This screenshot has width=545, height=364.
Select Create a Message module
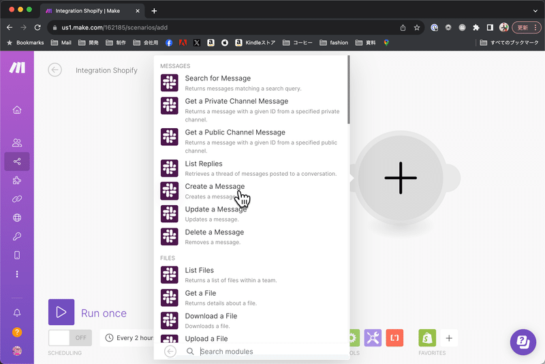251,191
